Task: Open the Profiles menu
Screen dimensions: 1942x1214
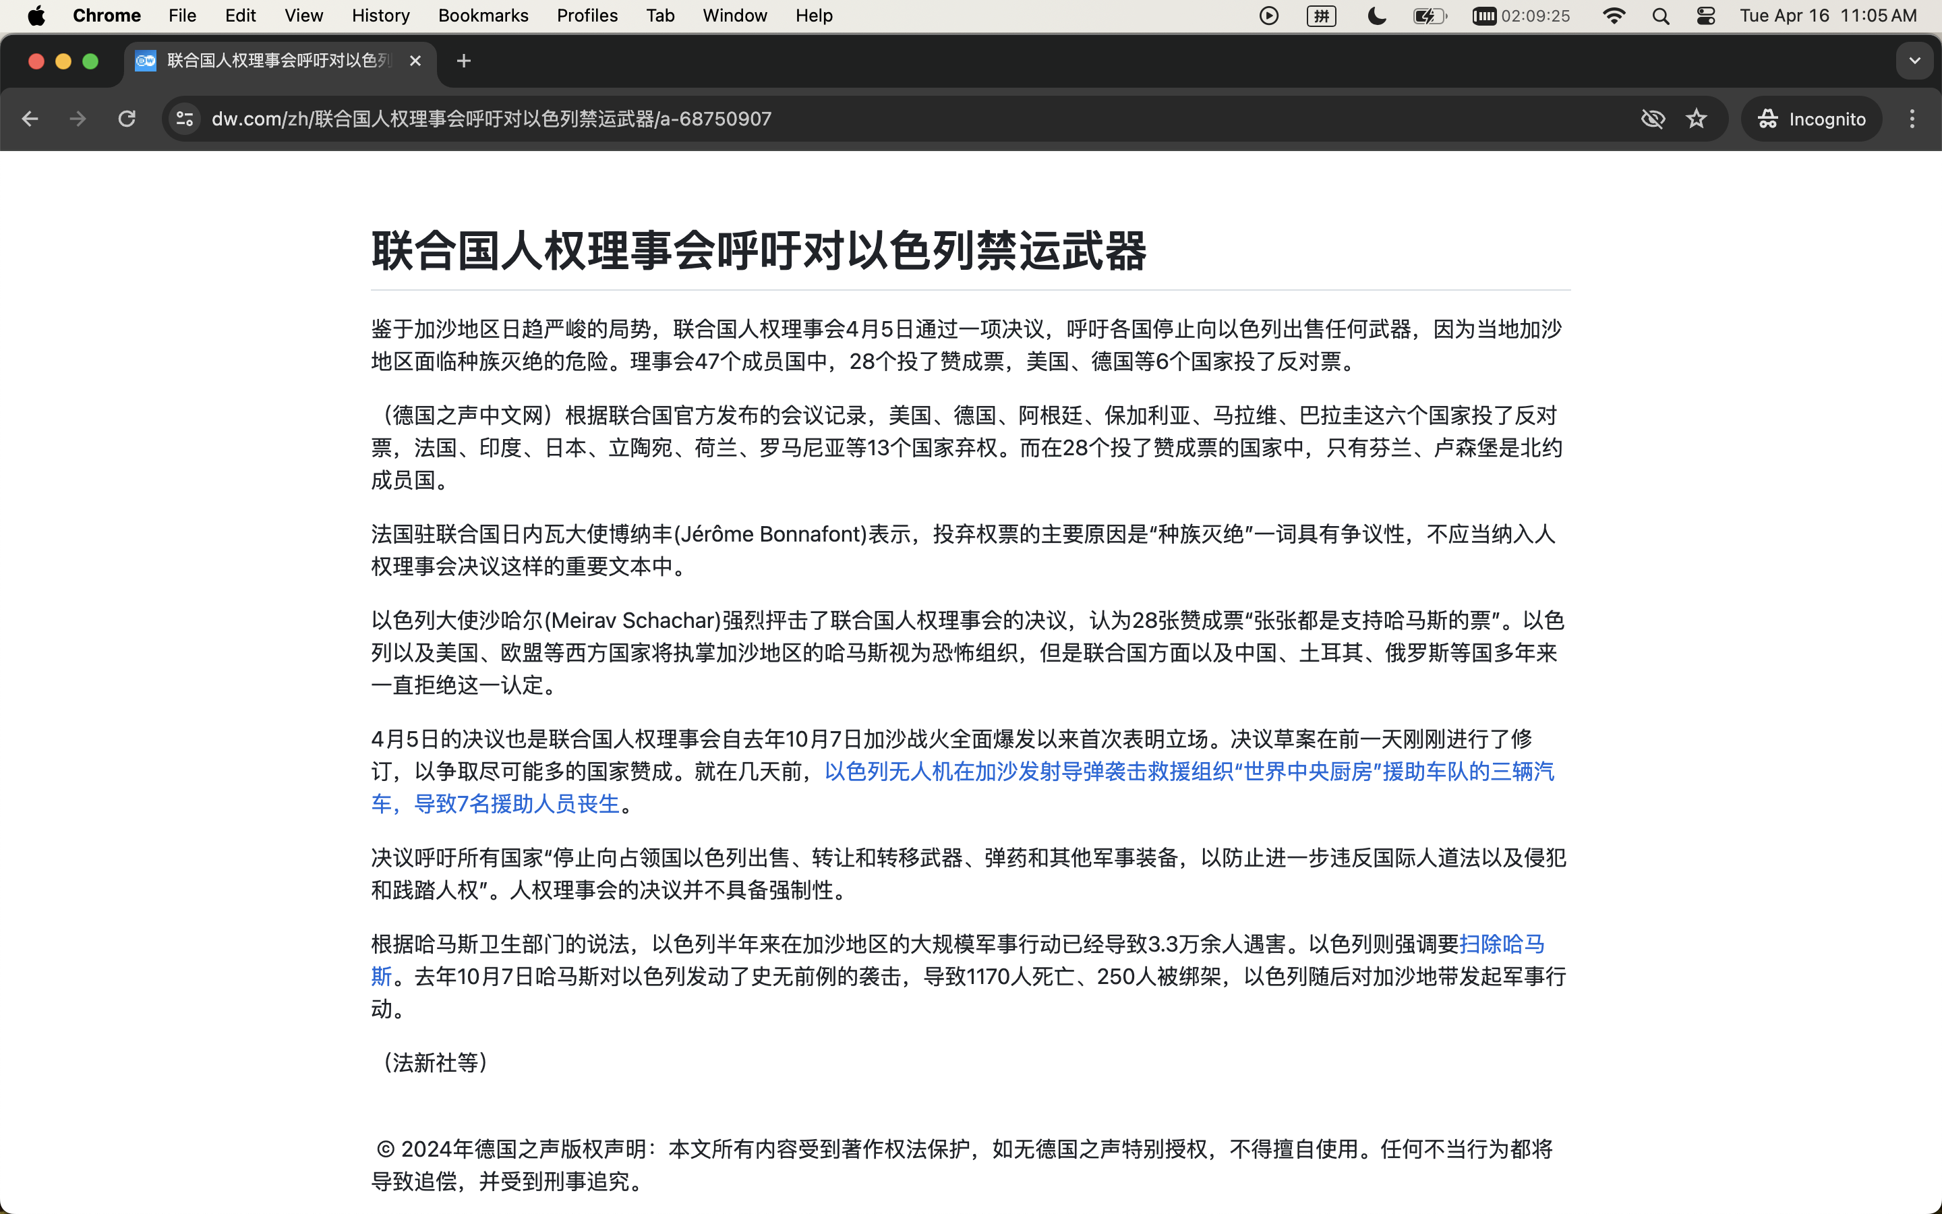Action: [x=587, y=16]
